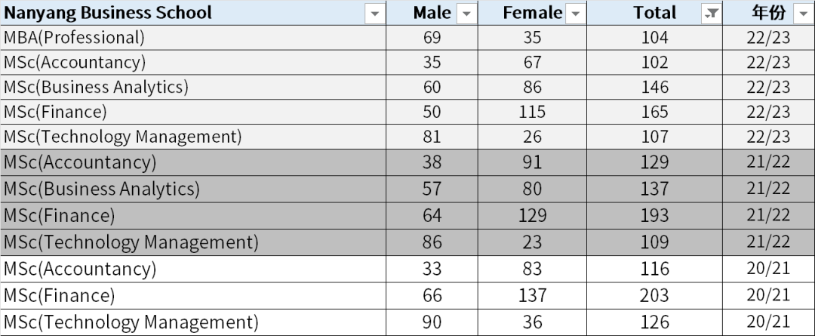Click the MSc(Business Analytics) 22/23 row label
This screenshot has width=815, height=336.
95,87
